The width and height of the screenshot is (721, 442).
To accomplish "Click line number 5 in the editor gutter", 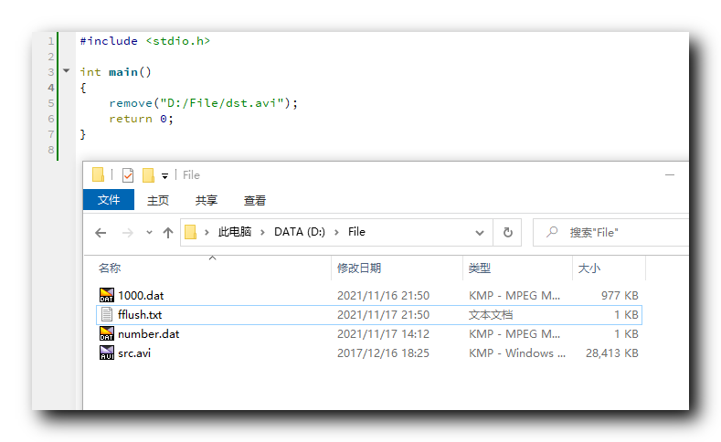I will [x=51, y=103].
